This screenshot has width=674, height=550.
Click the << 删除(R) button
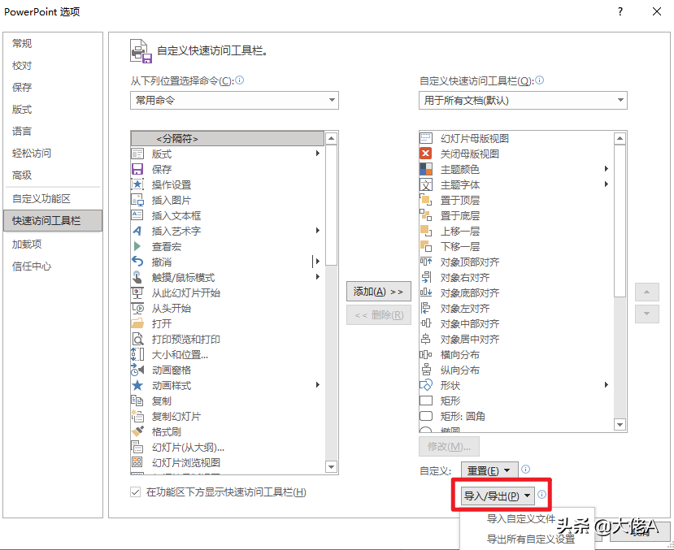(379, 315)
